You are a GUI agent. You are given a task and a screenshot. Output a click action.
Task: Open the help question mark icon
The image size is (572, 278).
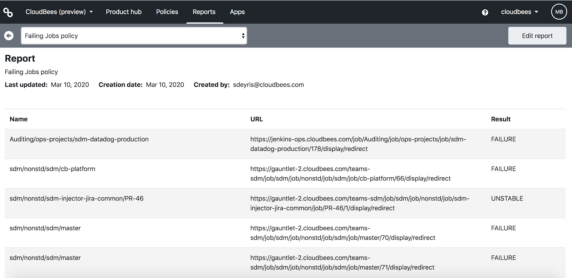pos(485,13)
